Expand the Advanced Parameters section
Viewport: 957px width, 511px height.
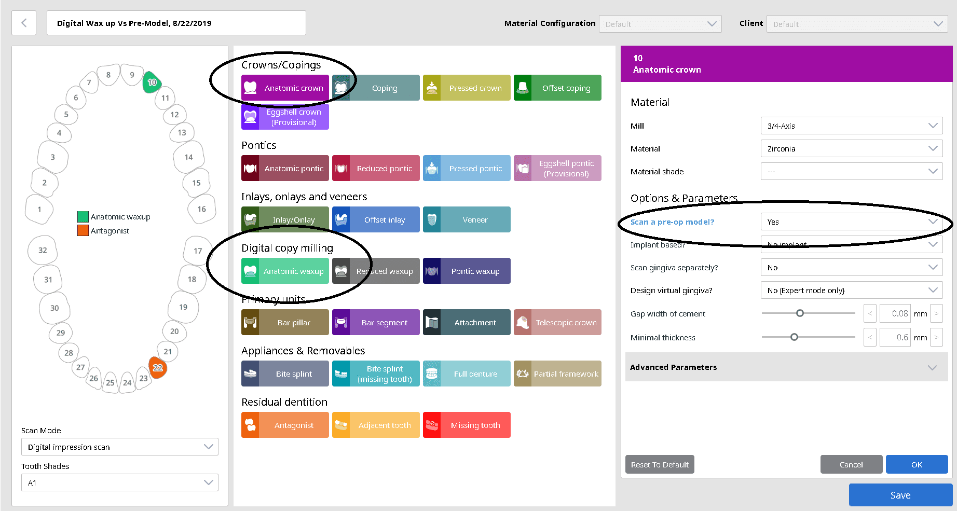[786, 367]
